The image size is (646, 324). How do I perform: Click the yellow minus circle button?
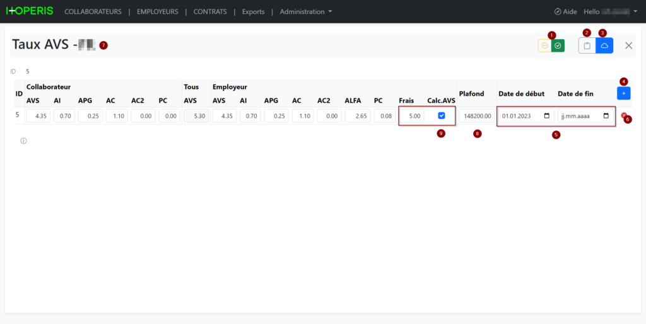click(544, 46)
